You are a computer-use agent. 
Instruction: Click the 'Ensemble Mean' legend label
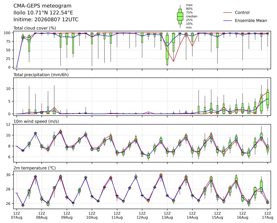[x=251, y=21]
